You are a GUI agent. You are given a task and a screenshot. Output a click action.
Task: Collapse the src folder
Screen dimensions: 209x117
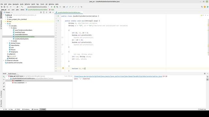(x=6, y=24)
